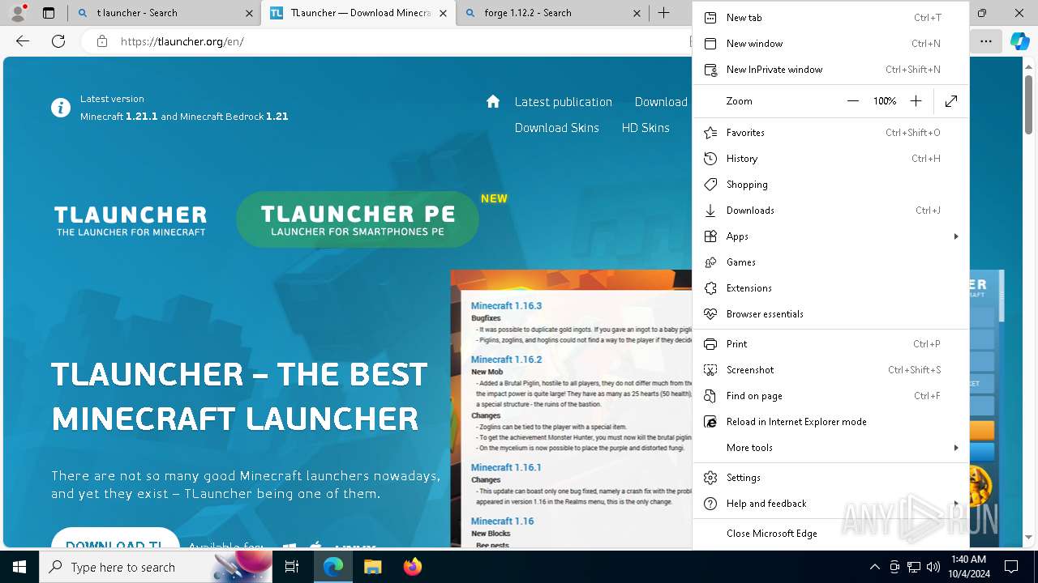Screen dimensions: 1038x583
Task: Click the Edge taskbar icon
Action: pyautogui.click(x=333, y=567)
